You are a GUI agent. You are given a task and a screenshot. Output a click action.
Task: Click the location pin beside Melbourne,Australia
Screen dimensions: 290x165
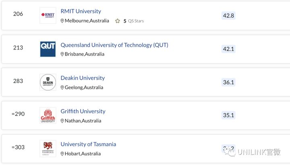[x=62, y=21]
